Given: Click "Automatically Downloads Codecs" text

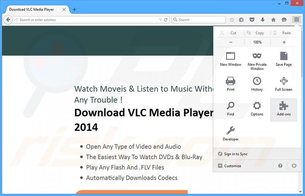Looking at the screenshot, I should pos(132,178).
